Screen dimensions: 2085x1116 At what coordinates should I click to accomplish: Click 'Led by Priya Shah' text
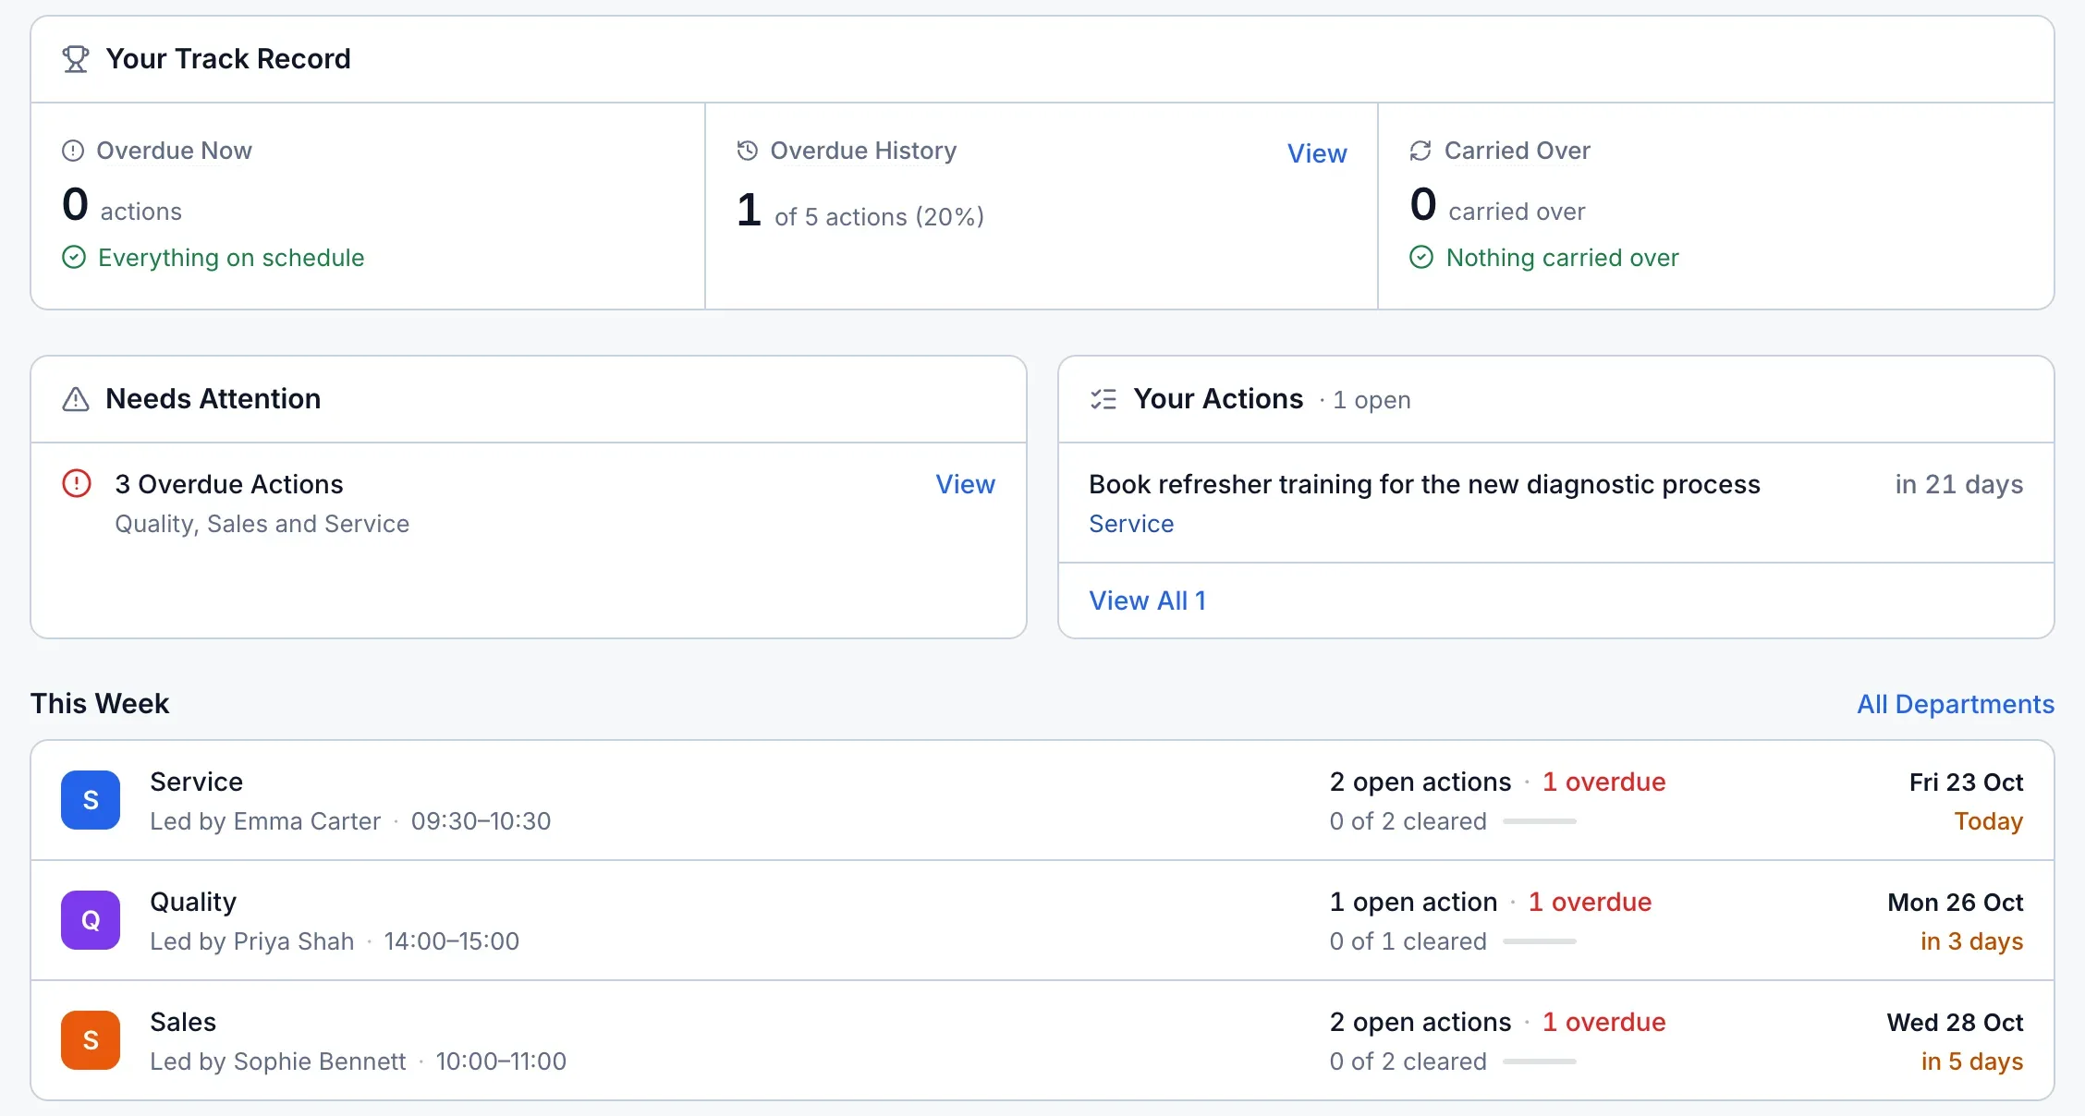[x=251, y=941]
